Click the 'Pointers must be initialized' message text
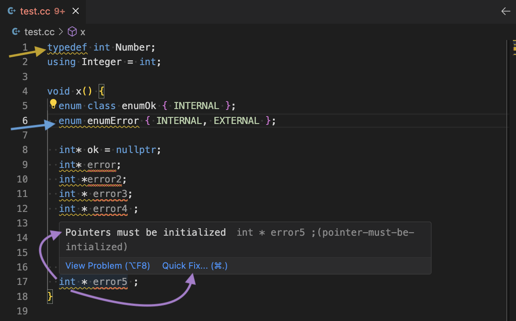 click(x=145, y=232)
